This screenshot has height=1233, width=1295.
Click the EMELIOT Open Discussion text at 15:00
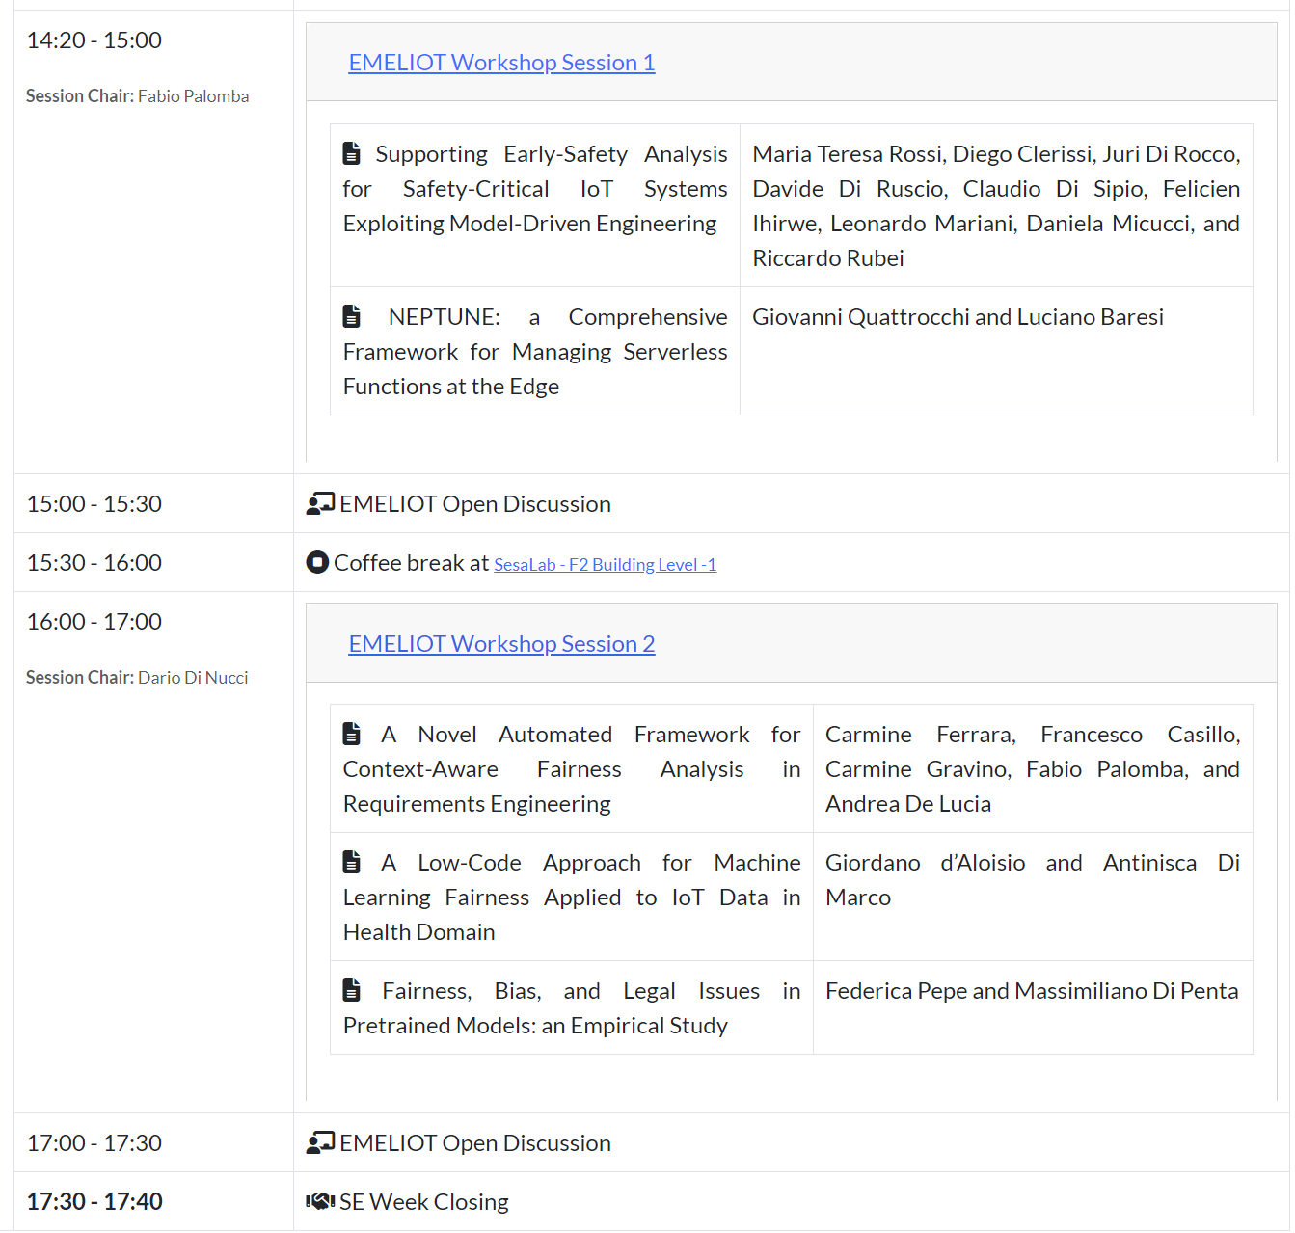[475, 504]
